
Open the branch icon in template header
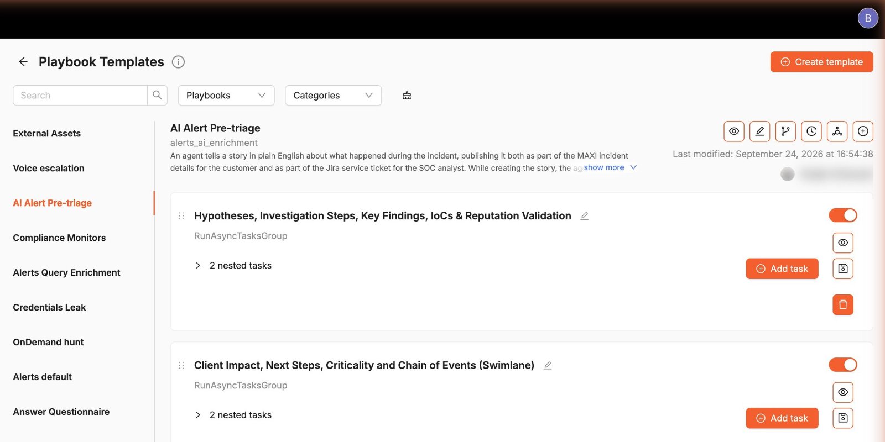785,131
